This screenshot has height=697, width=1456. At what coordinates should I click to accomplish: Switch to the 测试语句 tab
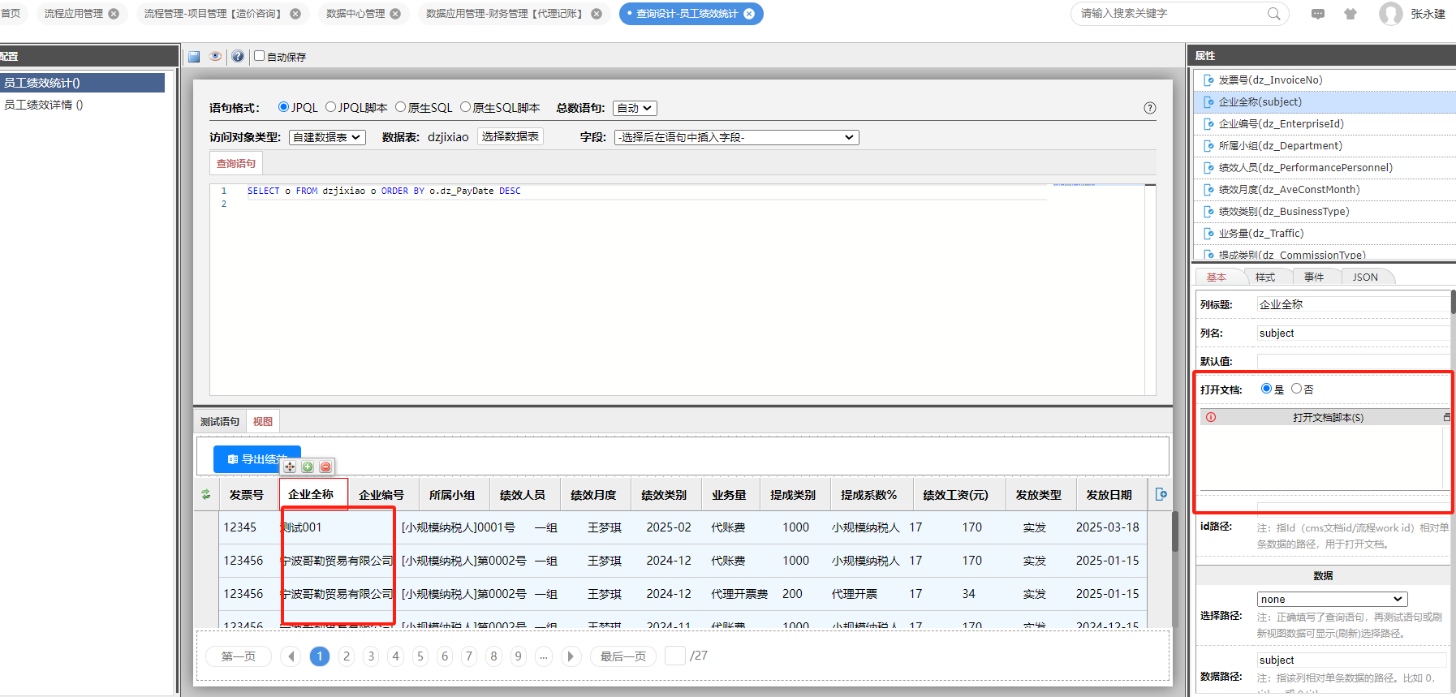(x=220, y=421)
